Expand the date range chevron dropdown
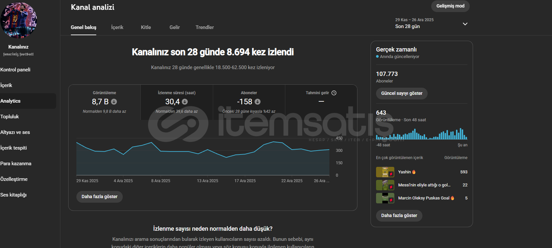 tap(465, 24)
